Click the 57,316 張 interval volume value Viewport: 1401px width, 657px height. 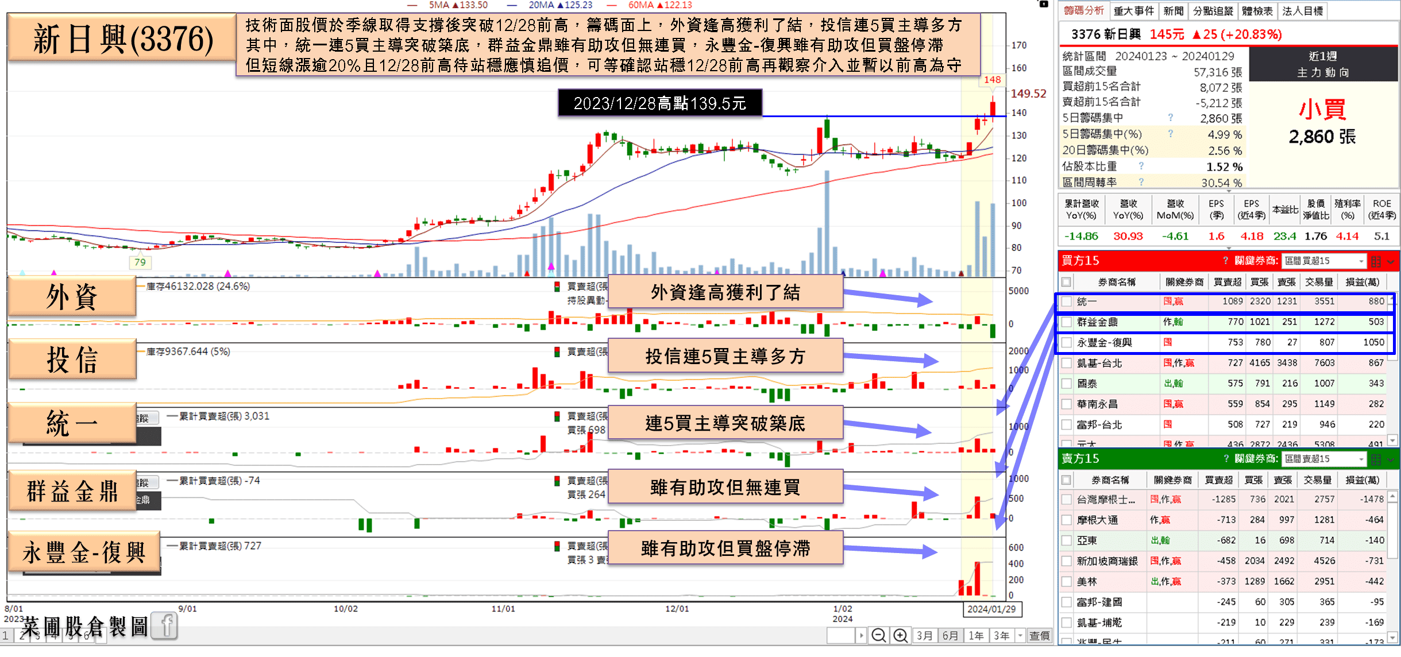[1218, 72]
